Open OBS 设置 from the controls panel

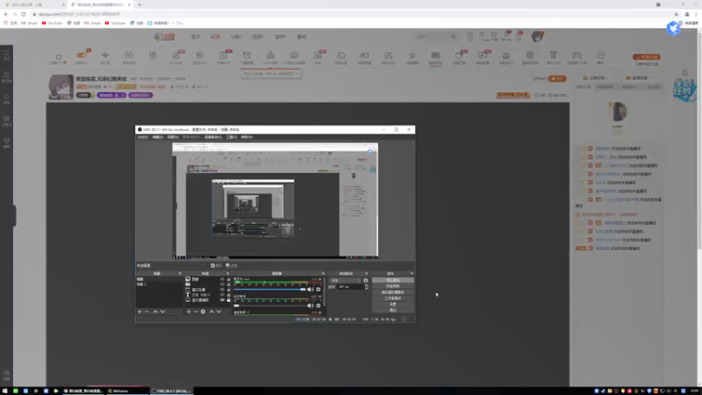click(392, 304)
